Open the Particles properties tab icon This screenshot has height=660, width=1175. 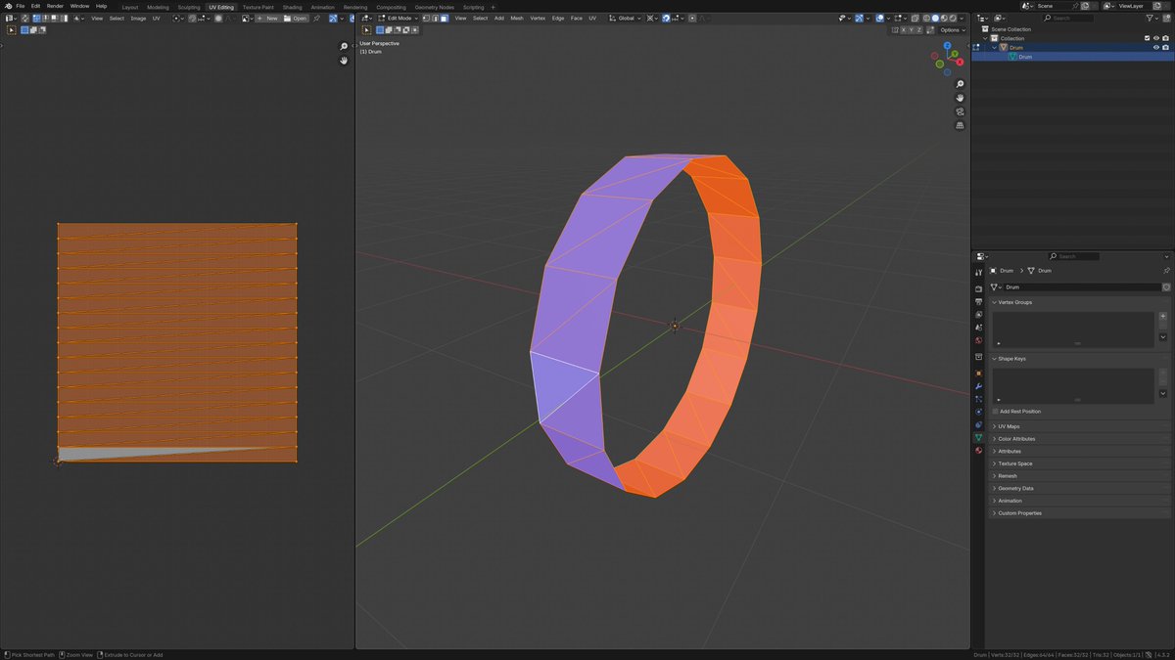click(x=978, y=399)
